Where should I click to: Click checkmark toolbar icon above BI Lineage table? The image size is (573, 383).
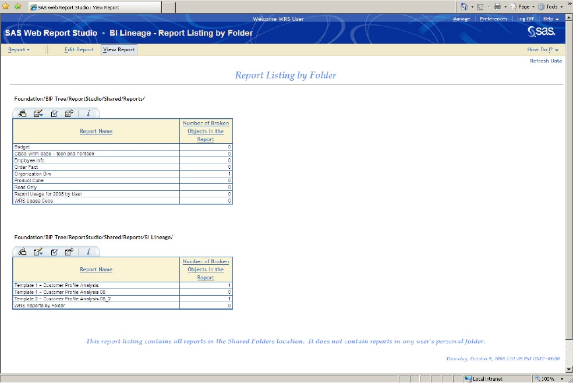coord(54,252)
